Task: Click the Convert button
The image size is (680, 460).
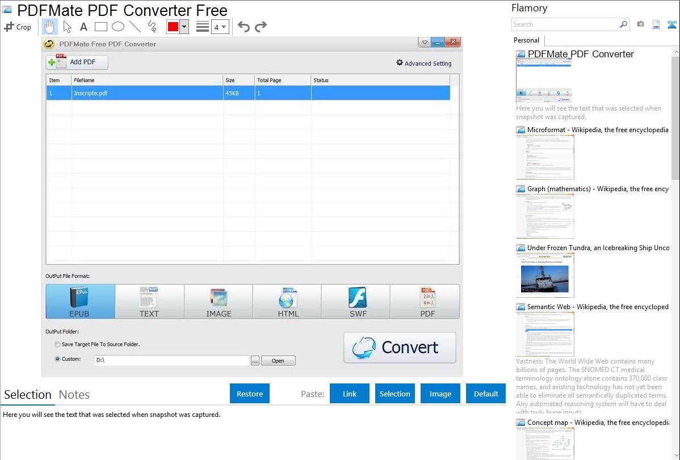Action: click(400, 347)
